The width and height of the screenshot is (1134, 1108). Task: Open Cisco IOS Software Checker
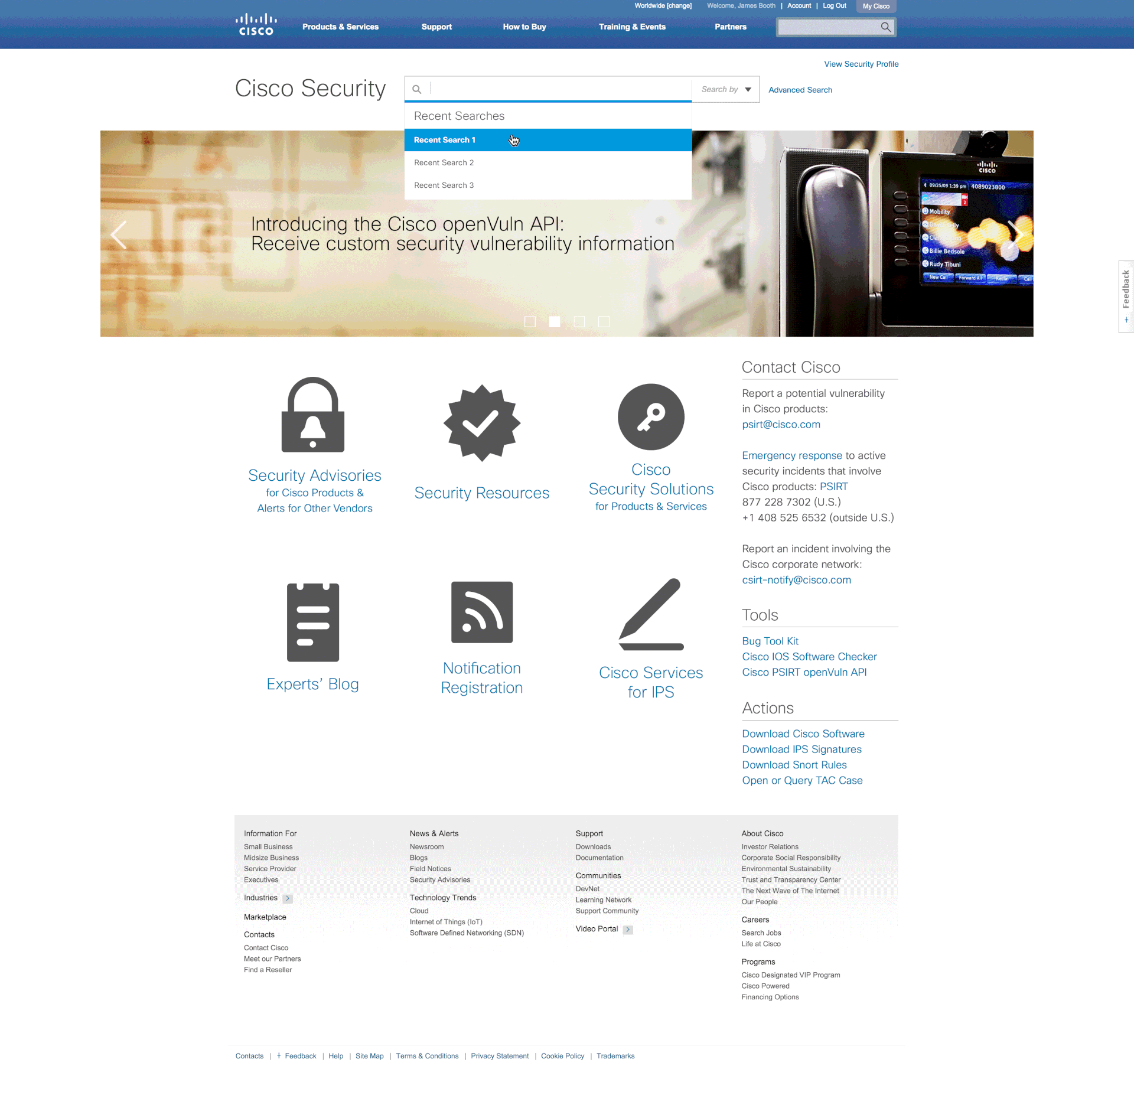pyautogui.click(x=809, y=657)
